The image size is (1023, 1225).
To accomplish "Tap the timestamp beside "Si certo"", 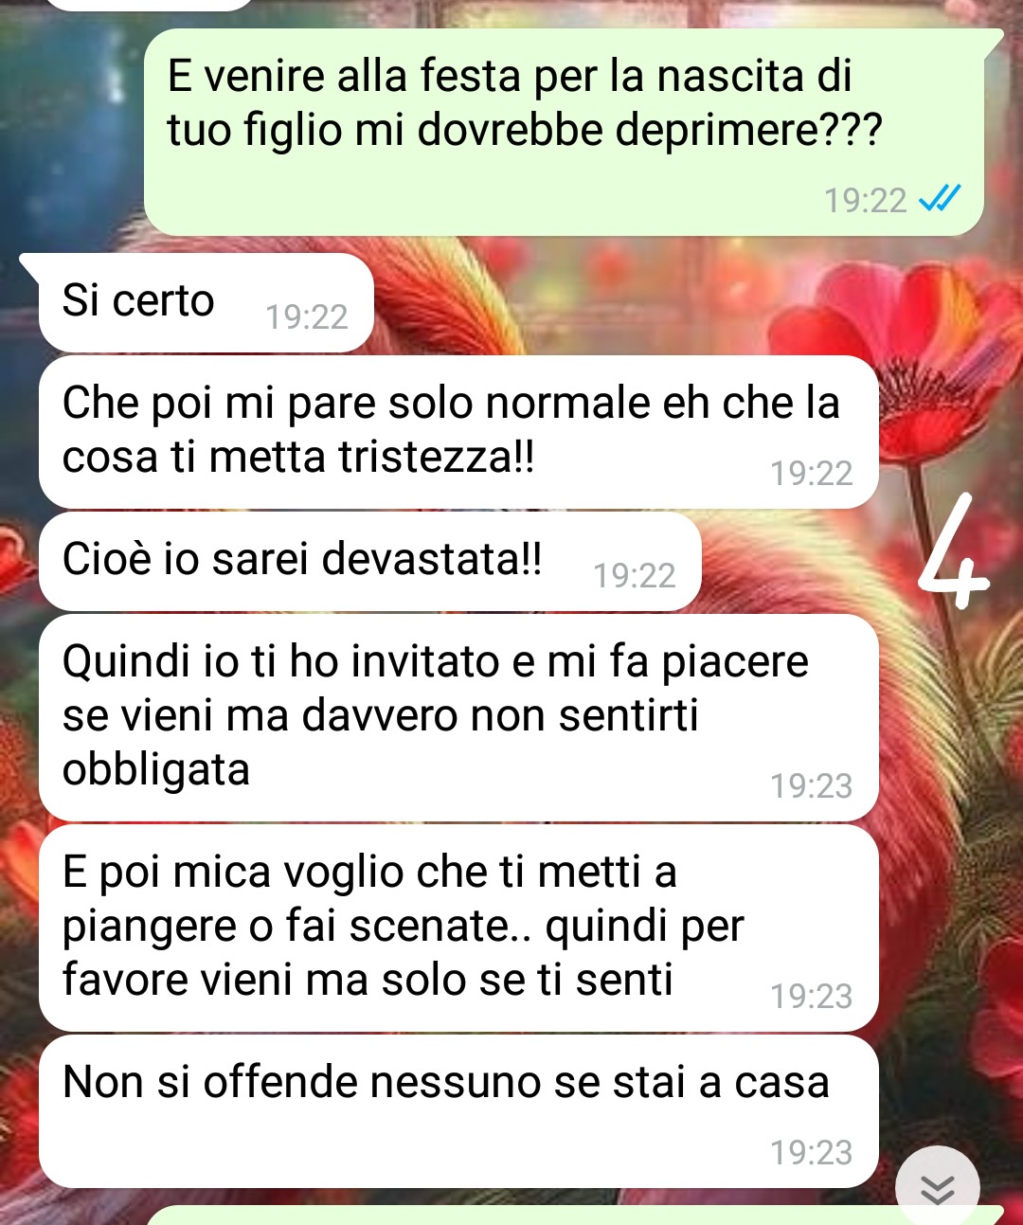I will [x=306, y=316].
